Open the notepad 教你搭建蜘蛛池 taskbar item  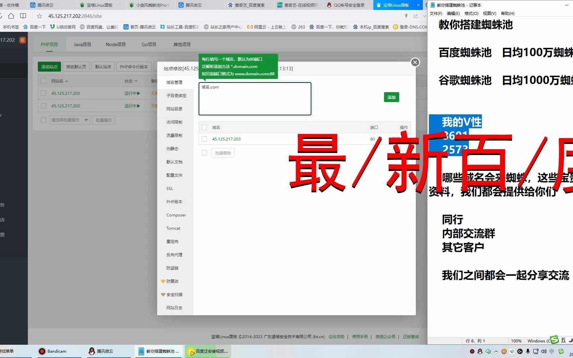[159, 351]
